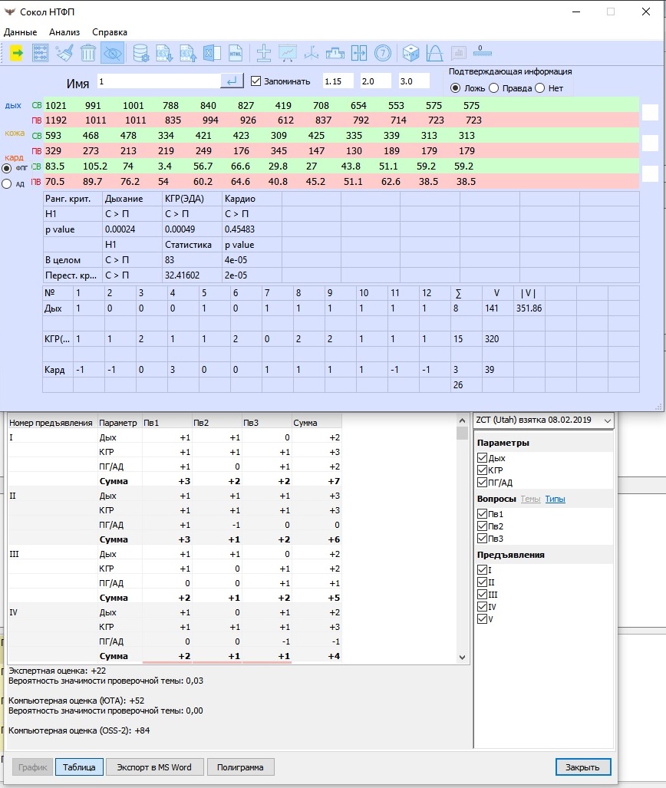Open the abacus calculation tool

(x=40, y=53)
